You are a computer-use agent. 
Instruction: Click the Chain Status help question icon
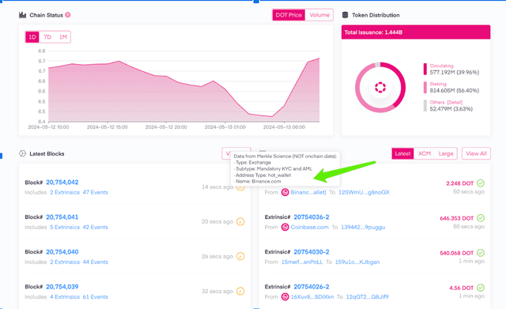tap(68, 15)
